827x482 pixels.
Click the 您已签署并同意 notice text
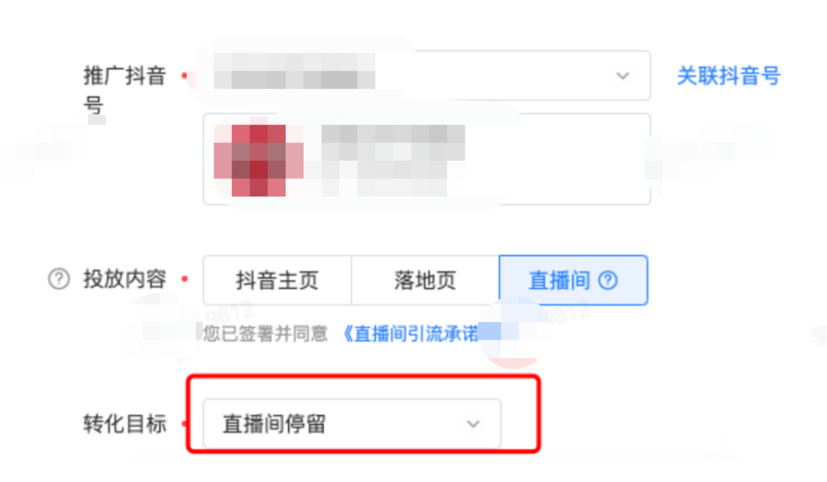(x=265, y=334)
